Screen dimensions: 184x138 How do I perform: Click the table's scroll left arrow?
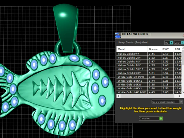tap(118, 96)
